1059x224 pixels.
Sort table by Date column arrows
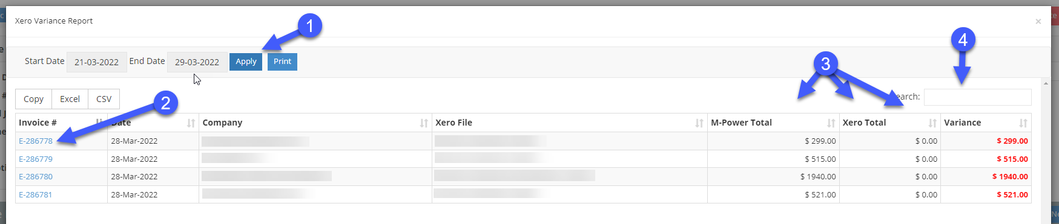pyautogui.click(x=191, y=123)
